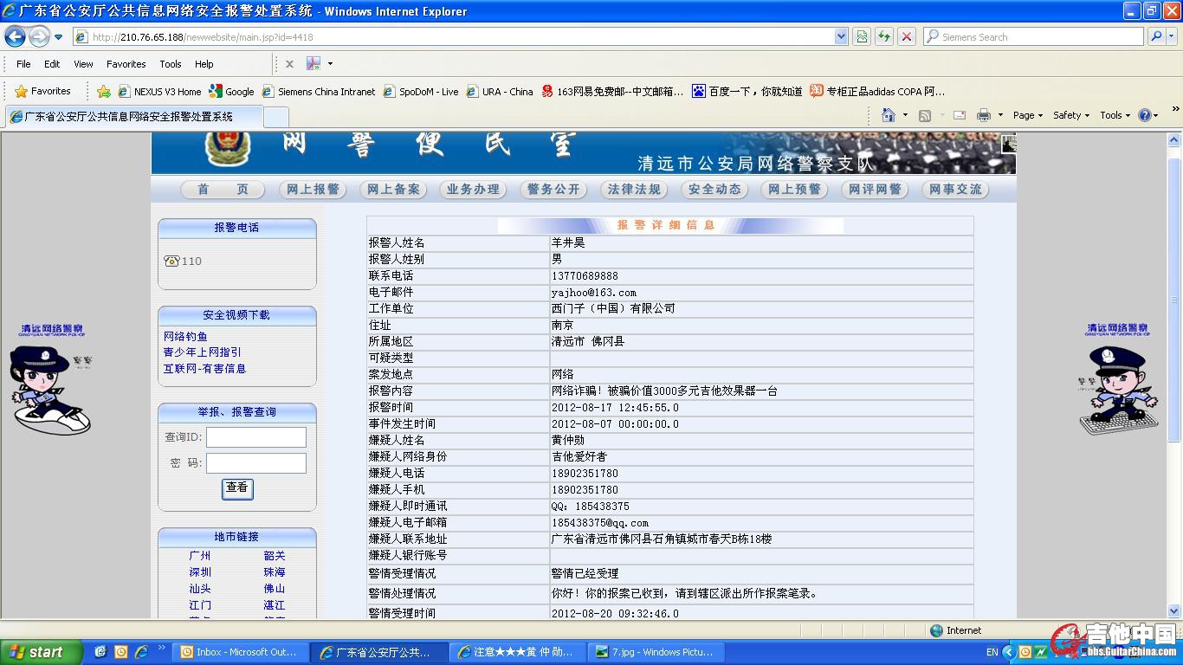Open the SpoDoM - Live favorite
The height and width of the screenshot is (665, 1183).
click(x=421, y=91)
